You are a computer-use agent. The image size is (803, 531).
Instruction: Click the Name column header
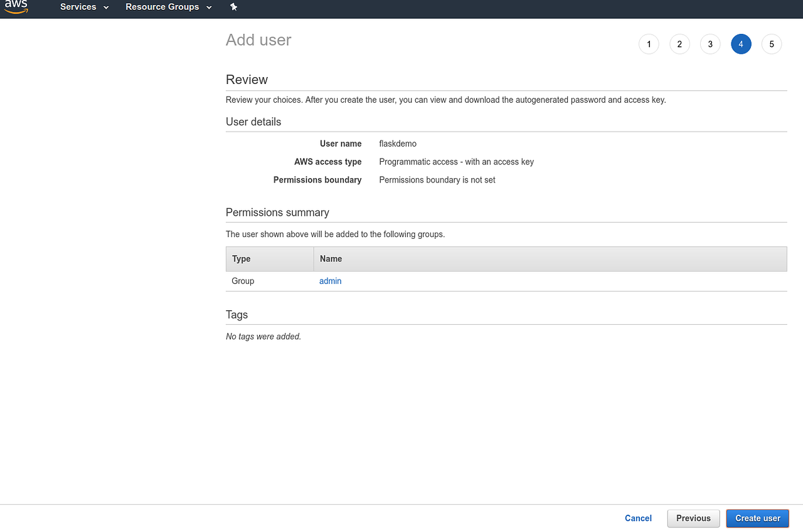click(331, 258)
